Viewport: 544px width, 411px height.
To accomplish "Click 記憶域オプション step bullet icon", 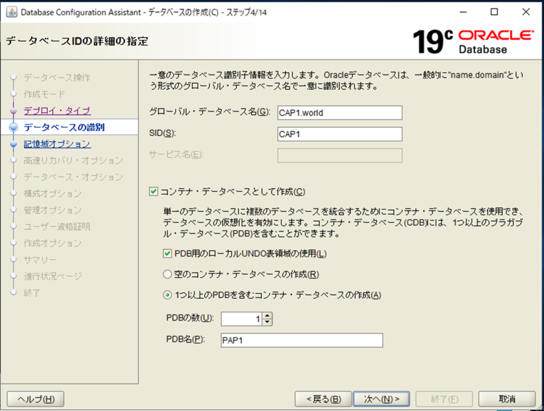I will point(14,144).
